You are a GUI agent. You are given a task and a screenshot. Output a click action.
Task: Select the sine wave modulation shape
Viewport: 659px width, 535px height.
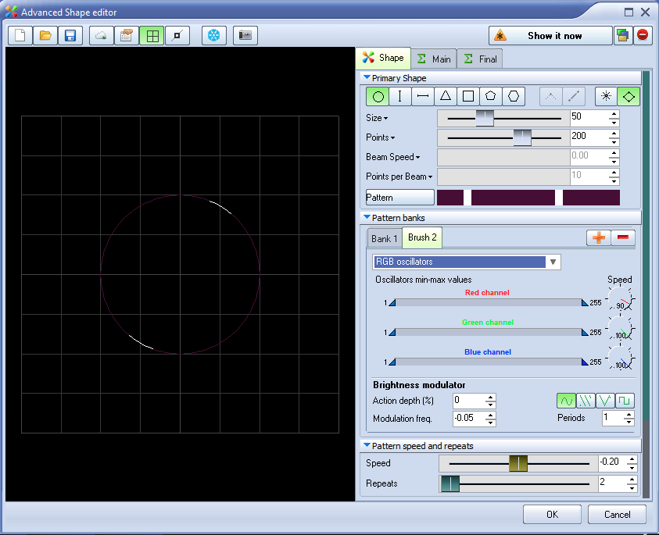566,401
